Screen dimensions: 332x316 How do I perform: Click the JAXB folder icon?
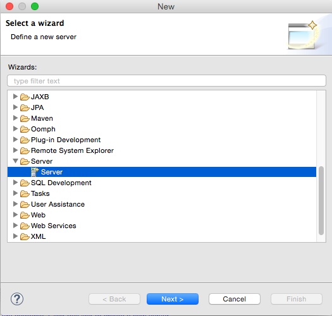coord(25,97)
